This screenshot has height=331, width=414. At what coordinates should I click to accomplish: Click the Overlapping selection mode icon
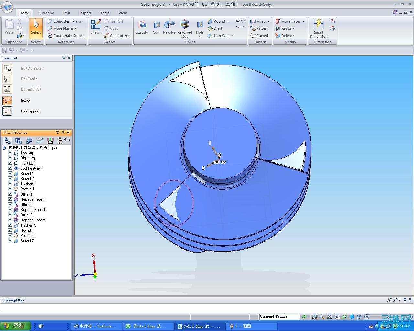[x=7, y=111]
